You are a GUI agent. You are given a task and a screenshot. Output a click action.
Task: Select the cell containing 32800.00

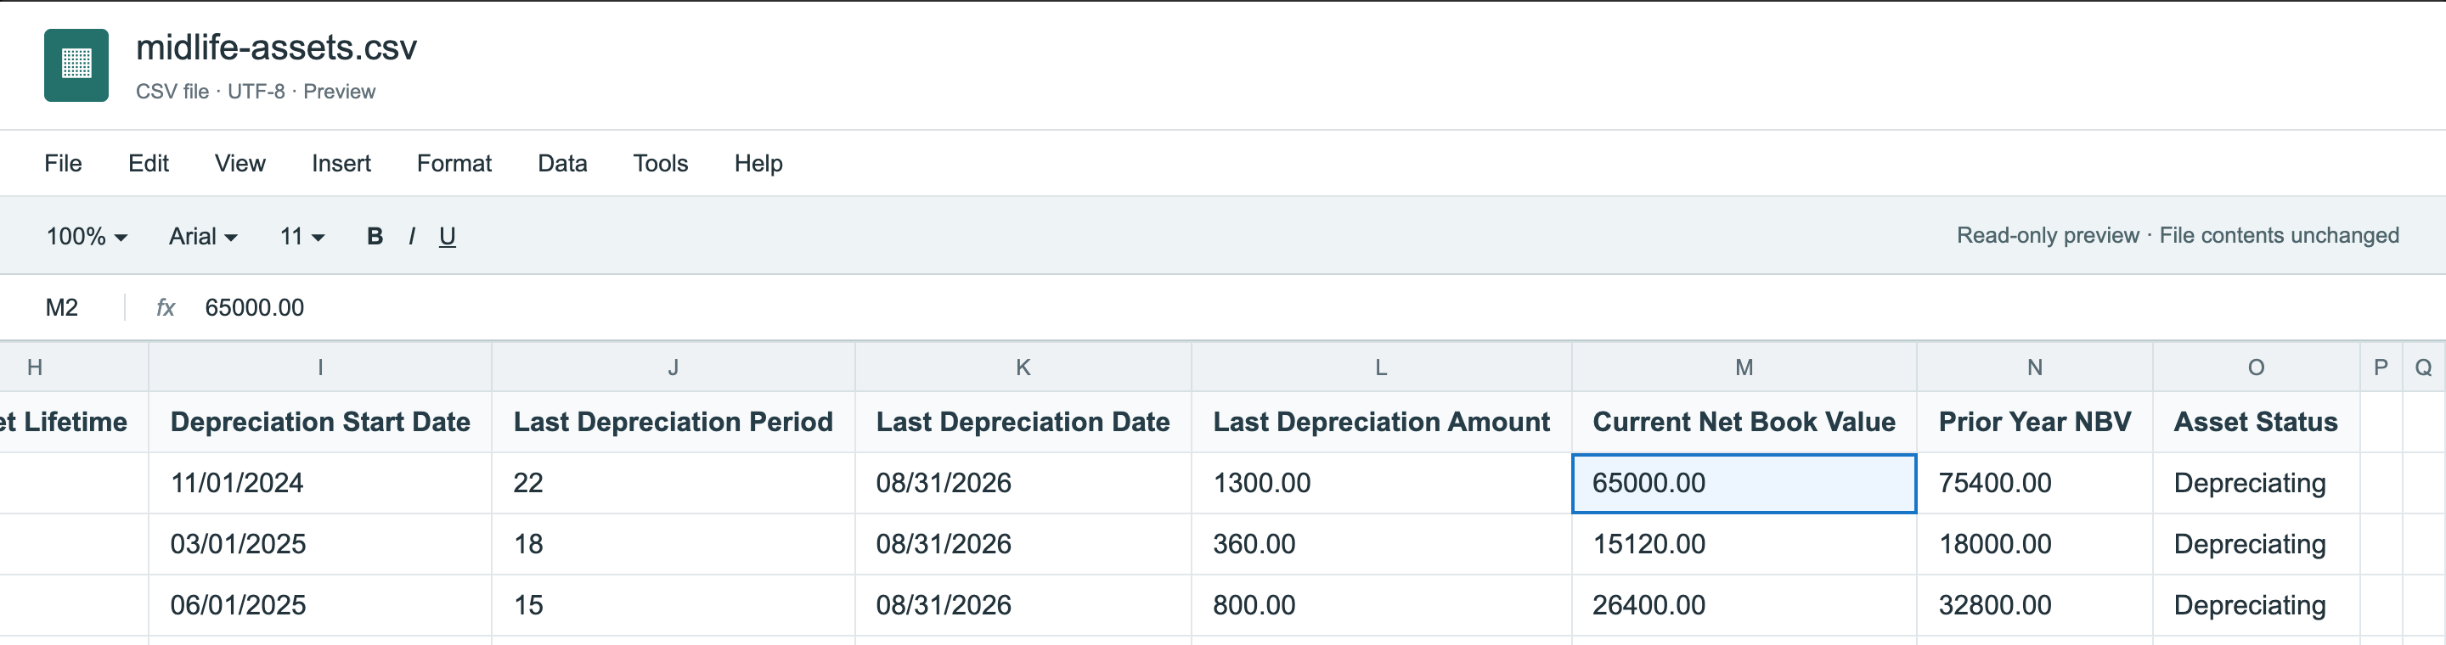2035,604
